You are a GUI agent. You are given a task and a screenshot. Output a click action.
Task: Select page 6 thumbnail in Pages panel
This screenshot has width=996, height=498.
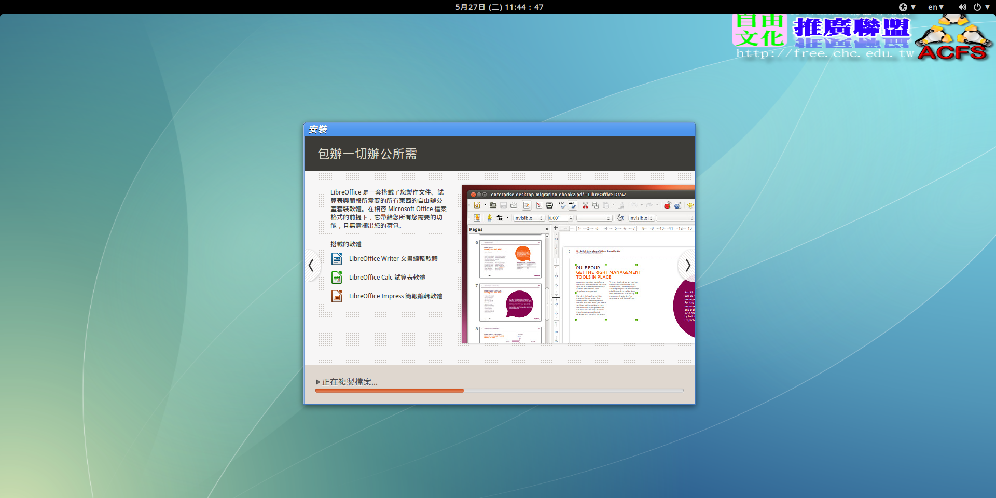(510, 258)
